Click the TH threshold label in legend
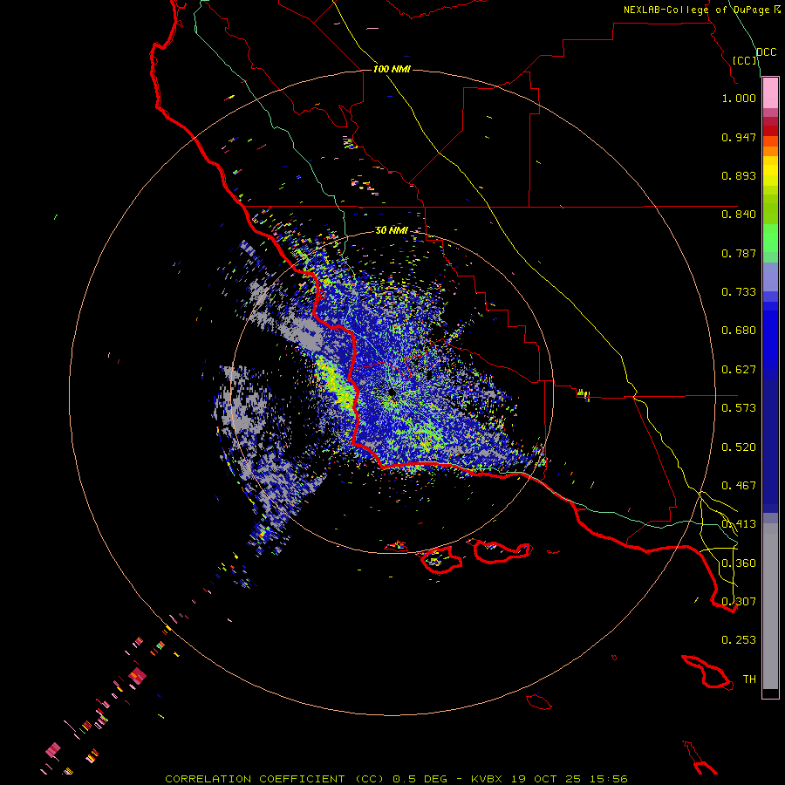The image size is (785, 785). pos(749,679)
